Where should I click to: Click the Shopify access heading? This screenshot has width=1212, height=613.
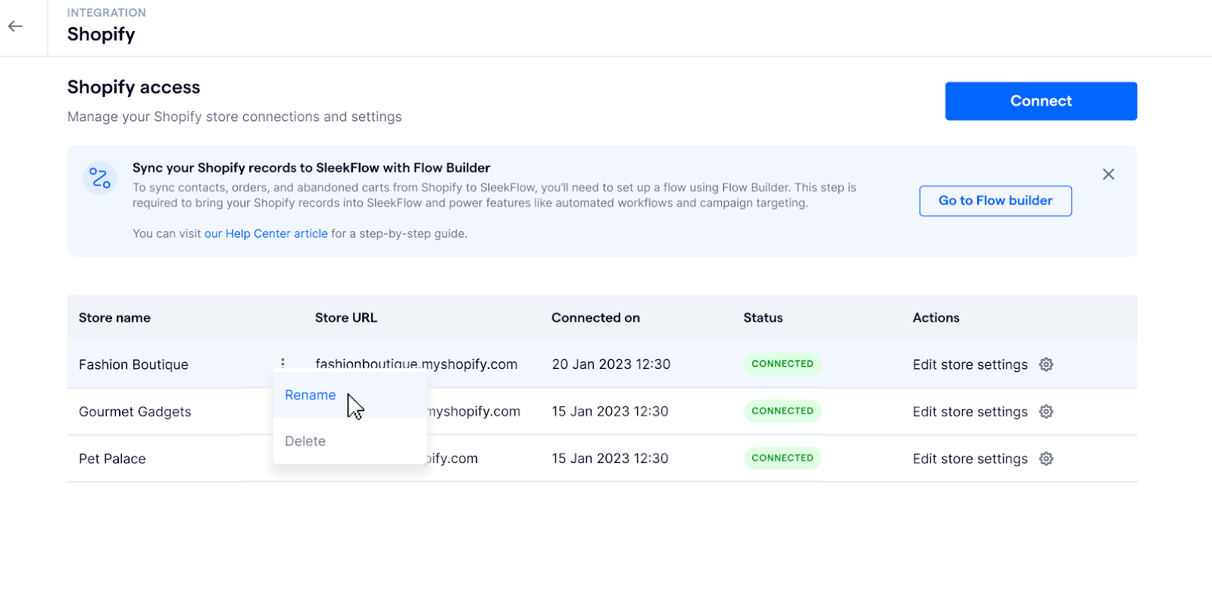click(133, 87)
